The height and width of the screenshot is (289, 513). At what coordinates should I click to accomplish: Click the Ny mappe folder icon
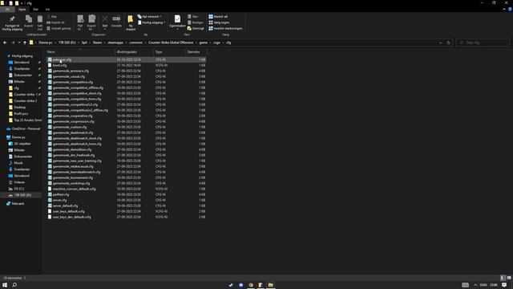130,19
